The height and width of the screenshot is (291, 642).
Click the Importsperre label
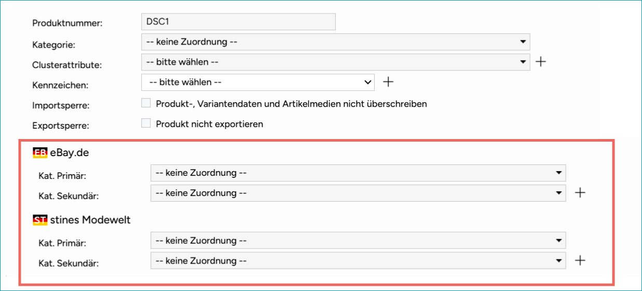(x=61, y=106)
